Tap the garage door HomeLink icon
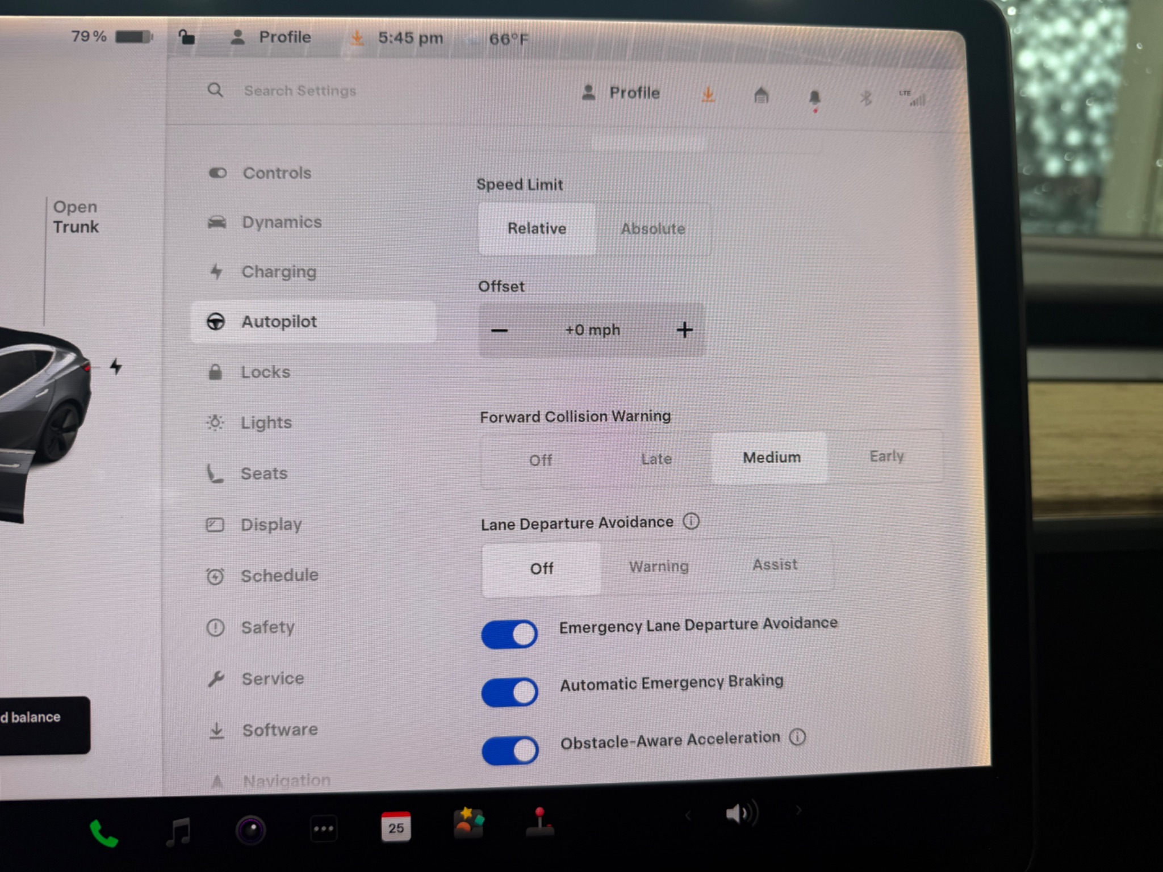The height and width of the screenshot is (872, 1163). pos(761,95)
